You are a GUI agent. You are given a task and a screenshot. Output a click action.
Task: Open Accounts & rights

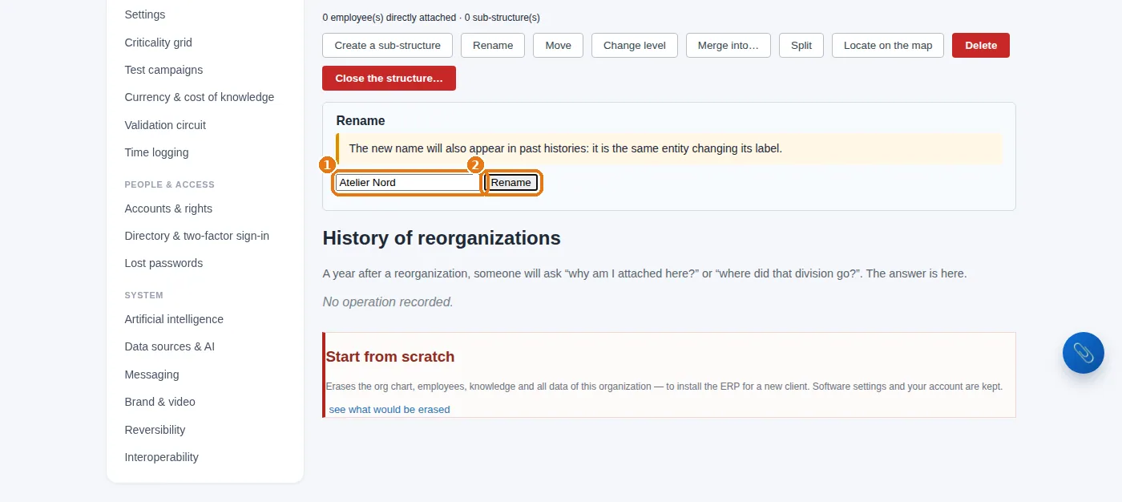(x=168, y=208)
